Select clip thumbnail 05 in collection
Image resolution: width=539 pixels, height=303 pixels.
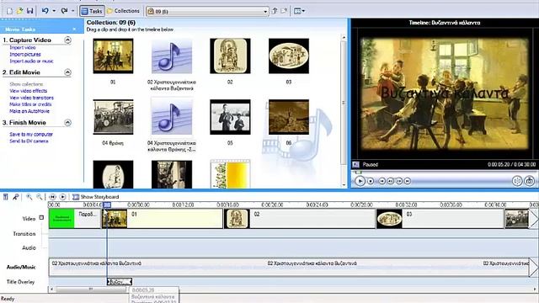click(230, 117)
